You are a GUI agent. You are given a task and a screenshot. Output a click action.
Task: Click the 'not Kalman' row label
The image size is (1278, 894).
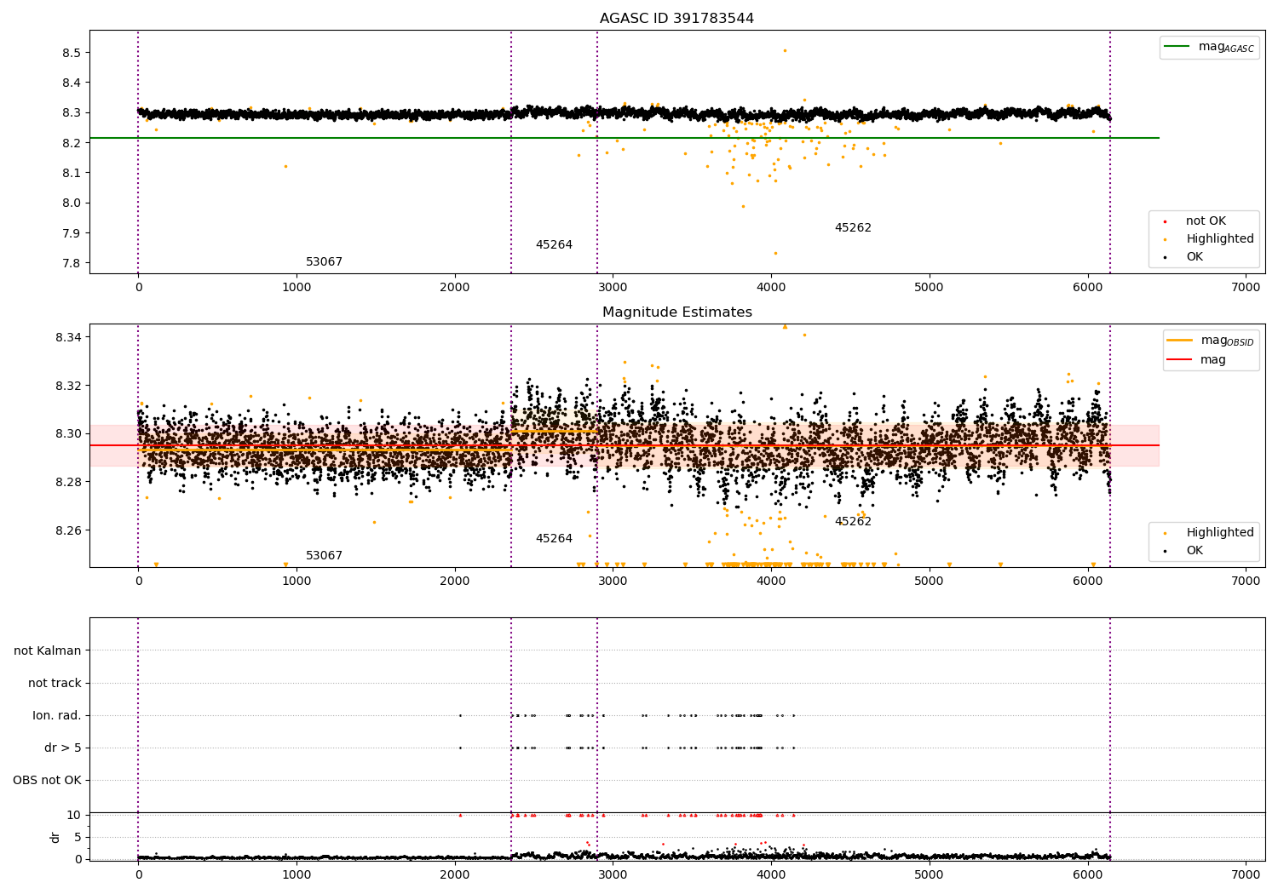coord(48,650)
